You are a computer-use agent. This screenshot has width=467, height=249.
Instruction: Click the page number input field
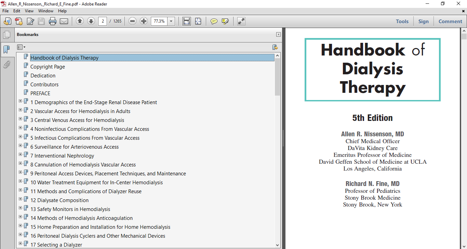103,21
